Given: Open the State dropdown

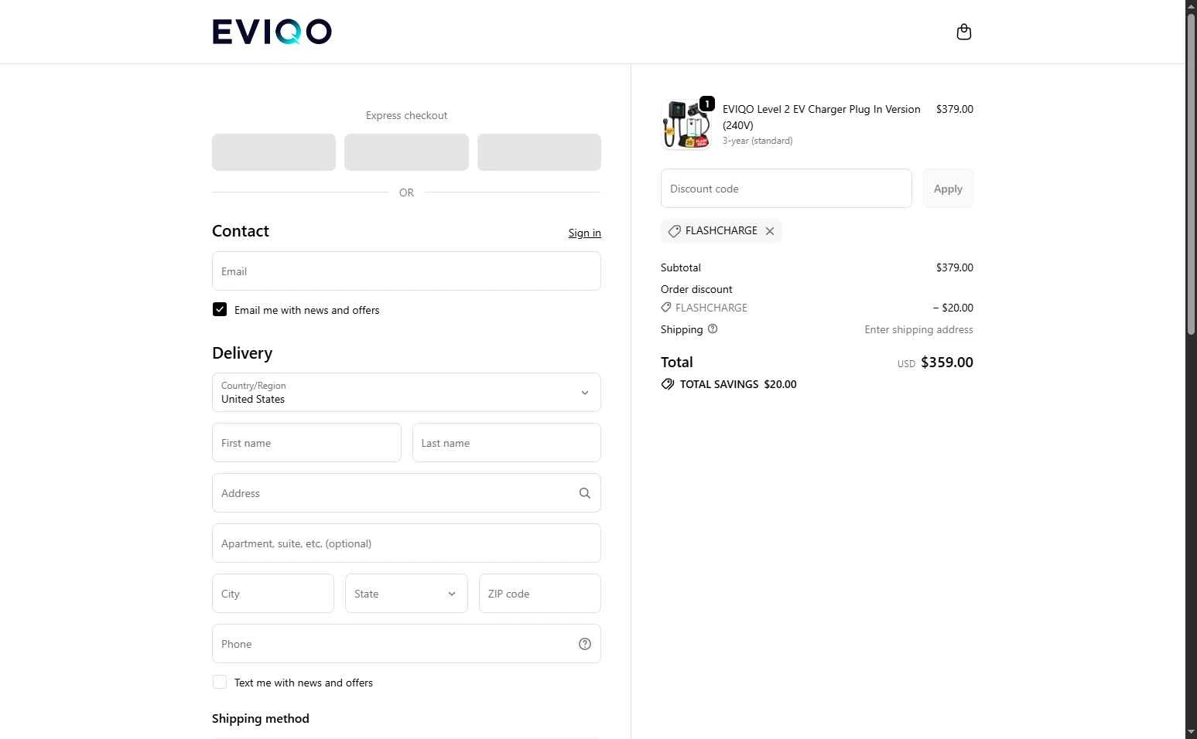Looking at the screenshot, I should tap(406, 594).
